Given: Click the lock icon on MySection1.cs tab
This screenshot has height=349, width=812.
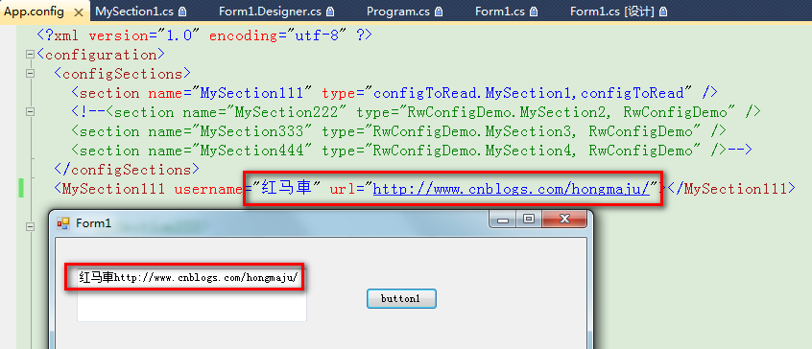Looking at the screenshot, I should click(182, 12).
